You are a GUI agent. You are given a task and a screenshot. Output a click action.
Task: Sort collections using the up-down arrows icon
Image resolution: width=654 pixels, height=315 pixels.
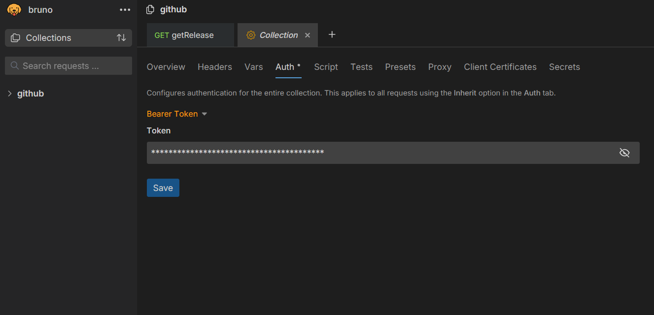point(121,38)
